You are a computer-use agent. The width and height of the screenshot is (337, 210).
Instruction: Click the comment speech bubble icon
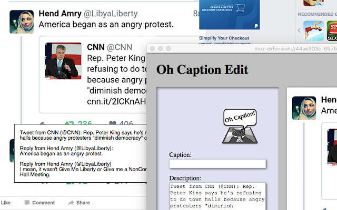pyautogui.click(x=27, y=203)
